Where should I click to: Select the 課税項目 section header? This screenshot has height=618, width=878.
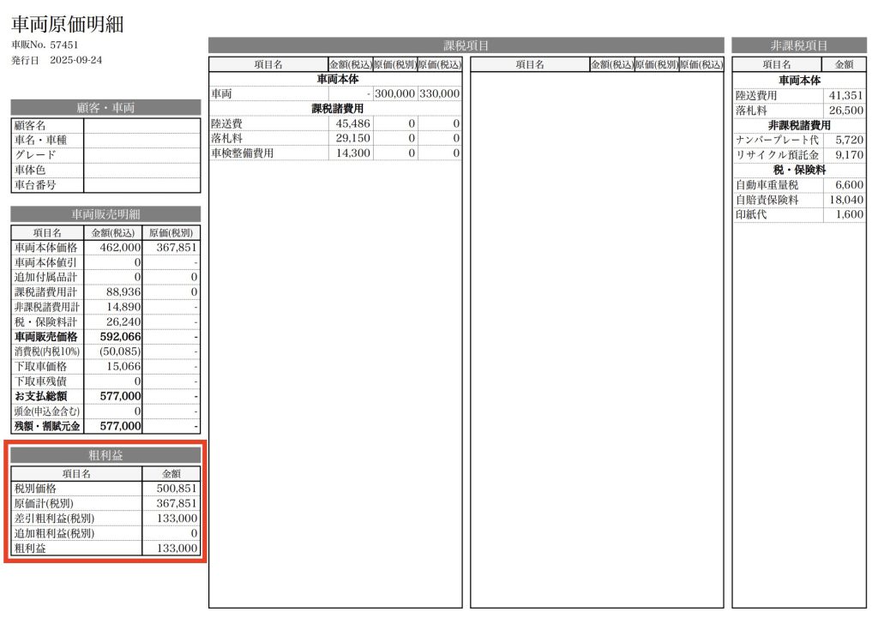[466, 45]
